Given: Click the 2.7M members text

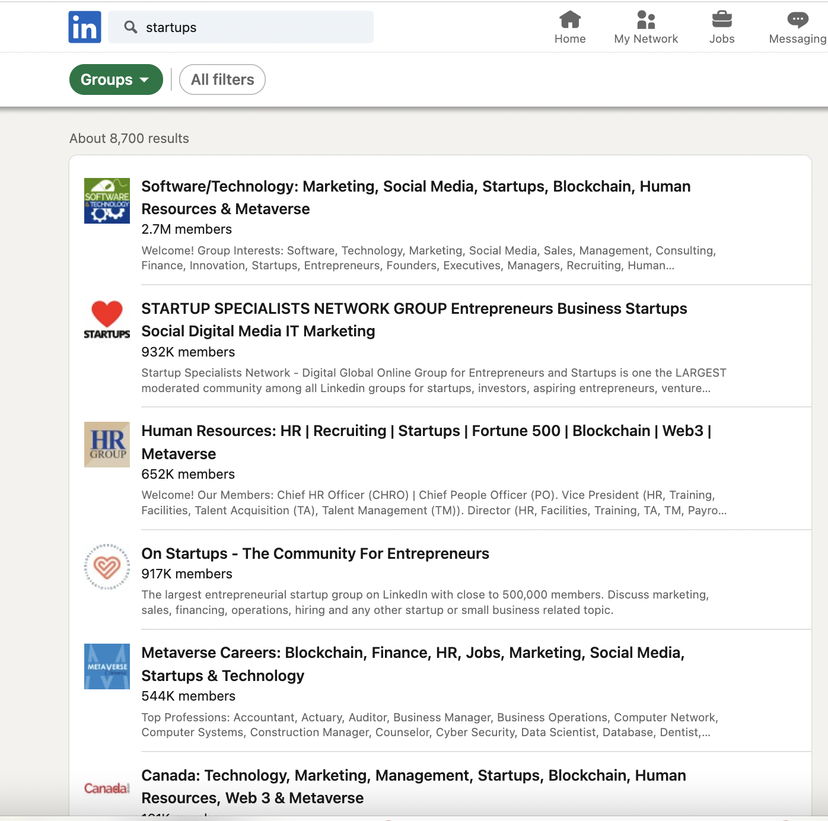Looking at the screenshot, I should pos(186,229).
